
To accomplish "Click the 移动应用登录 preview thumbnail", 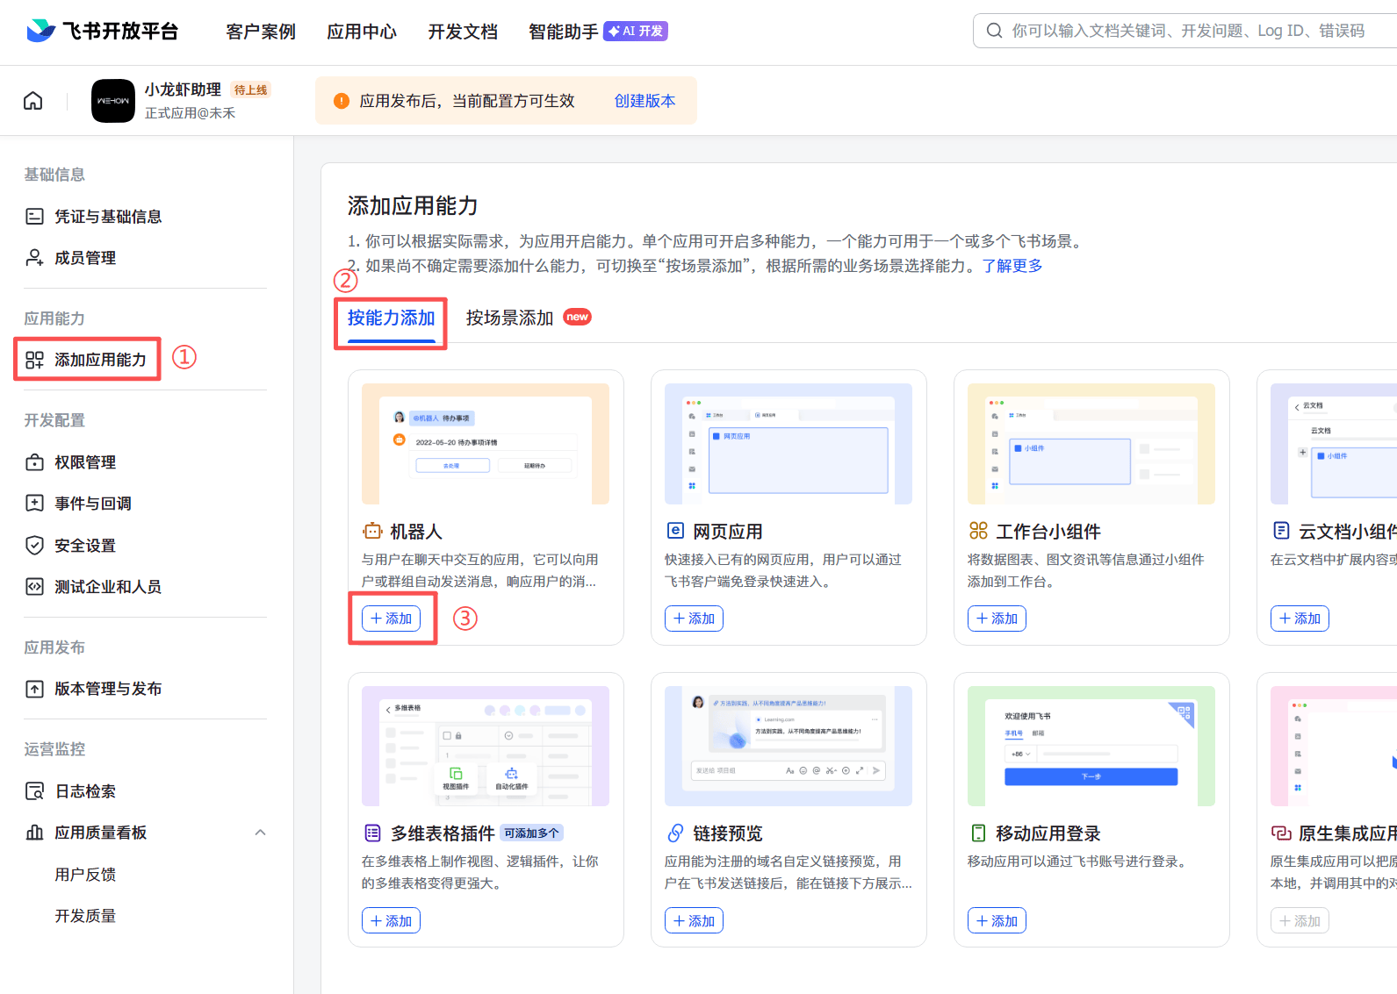I will tap(1091, 746).
